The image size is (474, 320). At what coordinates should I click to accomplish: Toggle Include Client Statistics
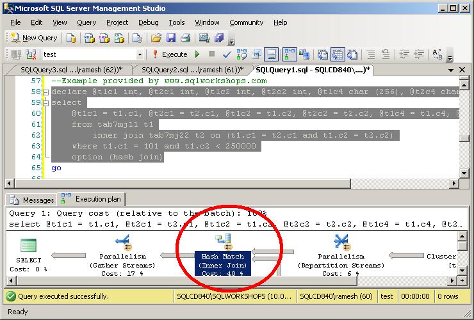[304, 54]
